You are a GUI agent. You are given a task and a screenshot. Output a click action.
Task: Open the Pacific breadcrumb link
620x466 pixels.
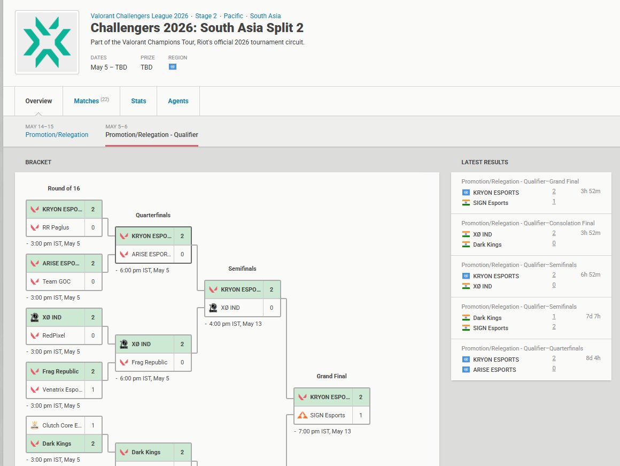233,16
